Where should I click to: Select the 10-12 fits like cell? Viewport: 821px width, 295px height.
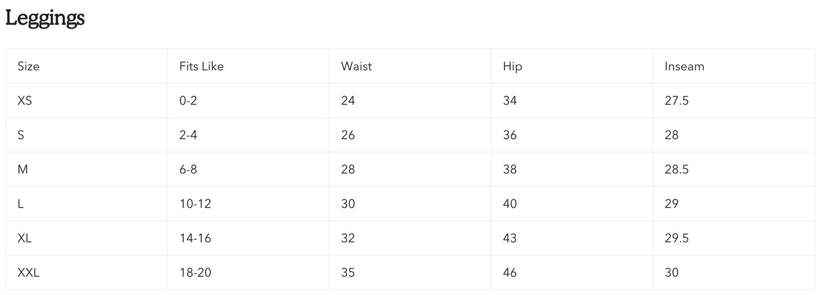(195, 204)
